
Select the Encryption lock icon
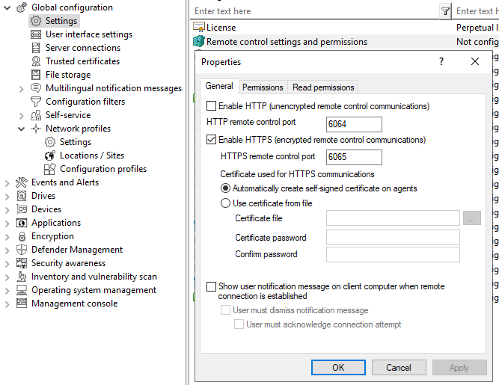coord(22,236)
